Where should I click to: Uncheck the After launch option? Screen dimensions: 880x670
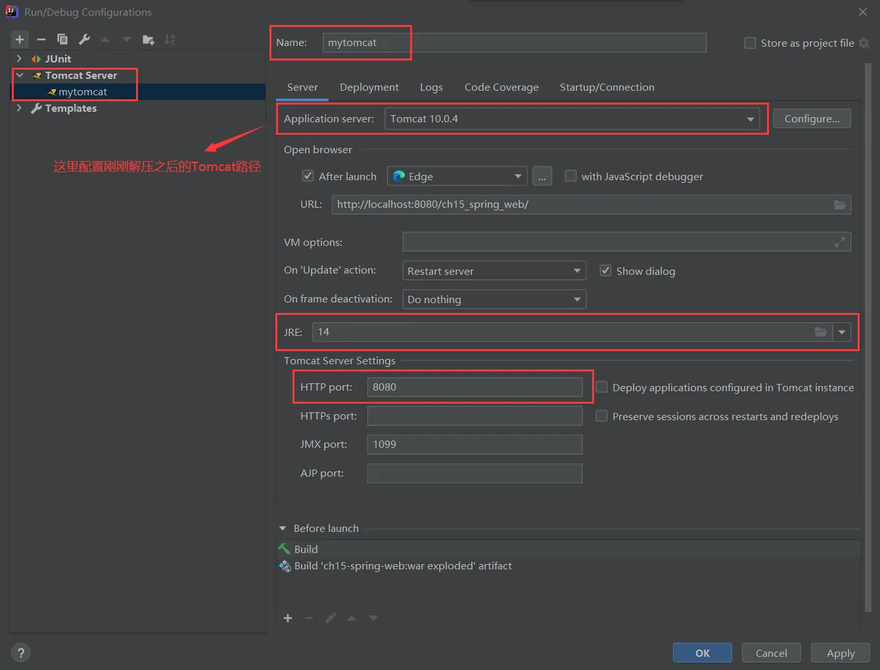point(308,176)
